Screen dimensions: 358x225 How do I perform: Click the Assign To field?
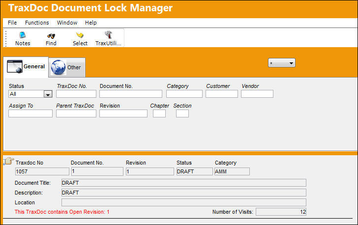coord(30,113)
